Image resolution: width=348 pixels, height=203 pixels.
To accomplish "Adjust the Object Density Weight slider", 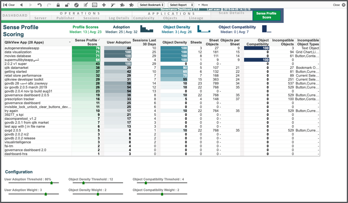I will 98,194.
